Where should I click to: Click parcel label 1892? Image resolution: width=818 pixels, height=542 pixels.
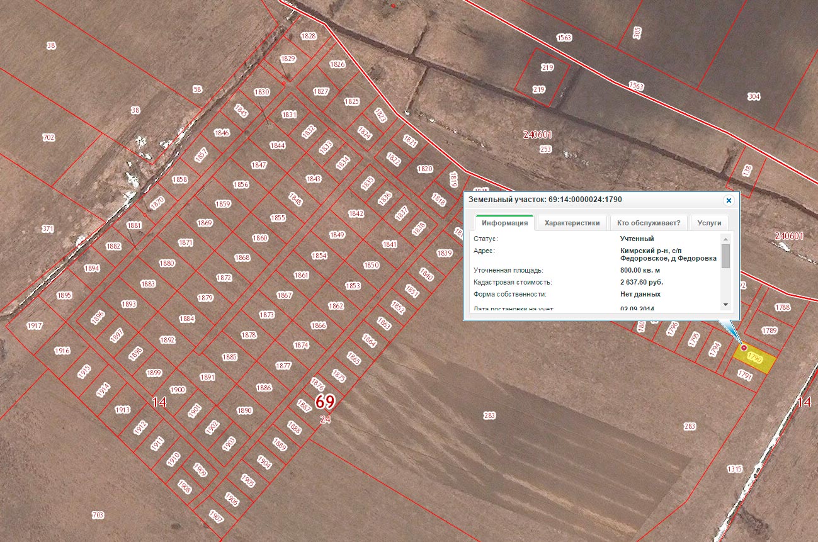[x=167, y=340]
